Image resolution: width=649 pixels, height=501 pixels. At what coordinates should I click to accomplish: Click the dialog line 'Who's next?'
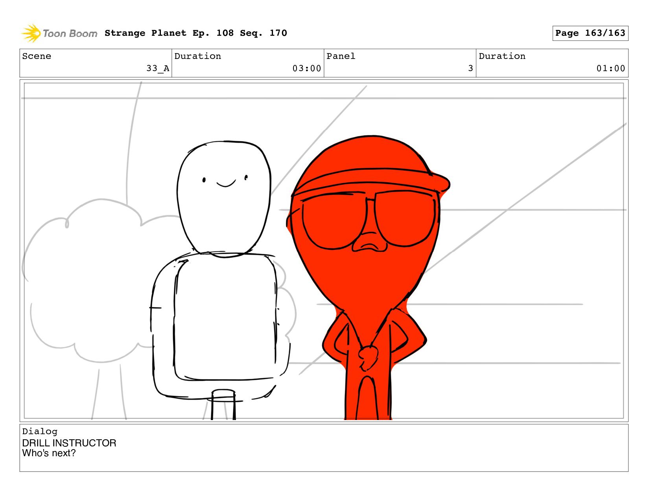coord(49,453)
